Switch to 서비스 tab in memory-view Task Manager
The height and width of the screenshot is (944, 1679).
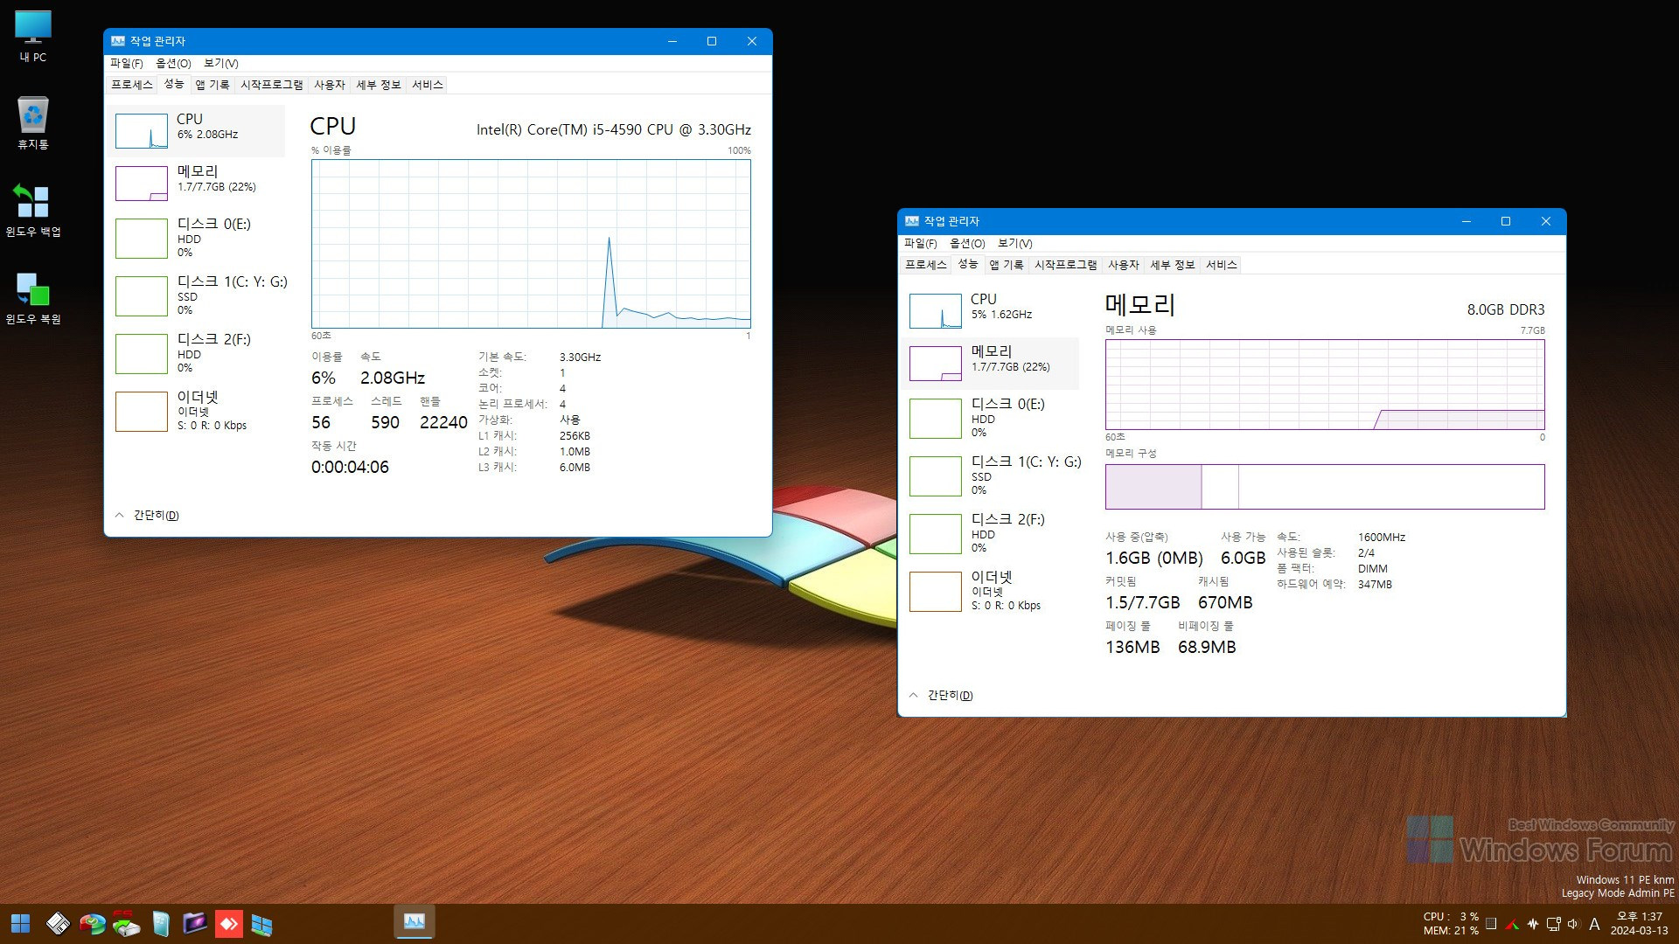1222,265
